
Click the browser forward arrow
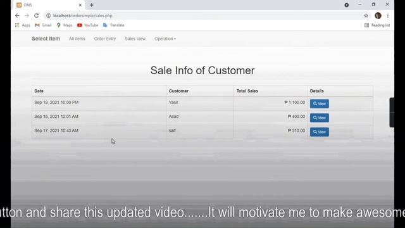(27, 15)
